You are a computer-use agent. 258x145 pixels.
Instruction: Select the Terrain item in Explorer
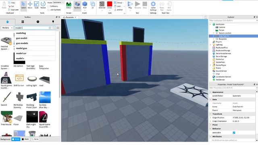221,30
